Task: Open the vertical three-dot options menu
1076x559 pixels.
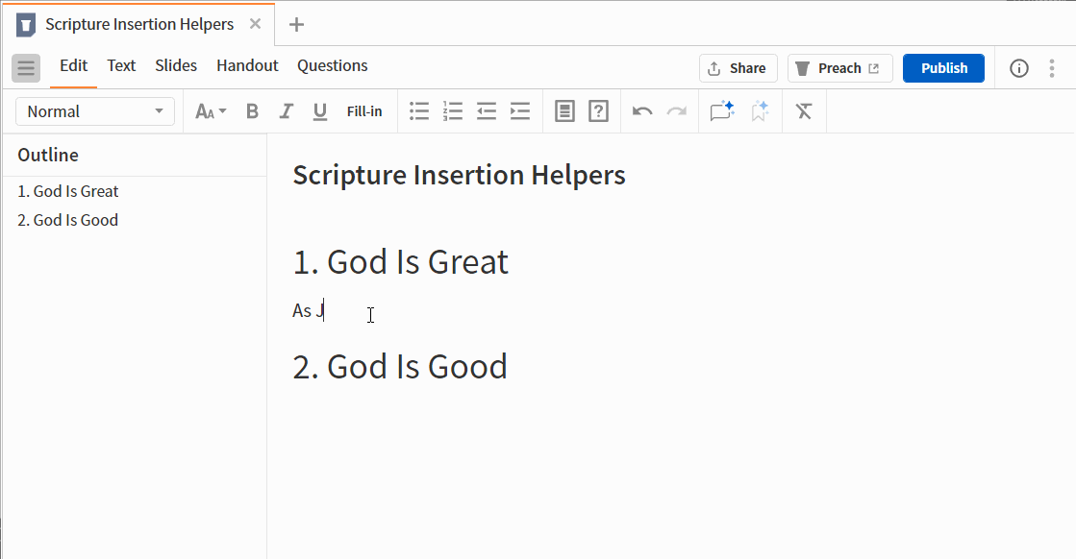Action: tap(1051, 68)
